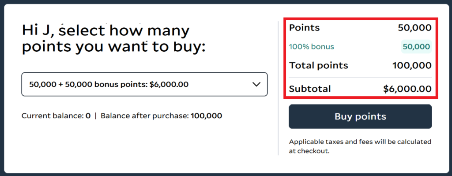Viewport: 452px width, 176px height.
Task: Click the Current balance 0 value
Action: pos(88,116)
